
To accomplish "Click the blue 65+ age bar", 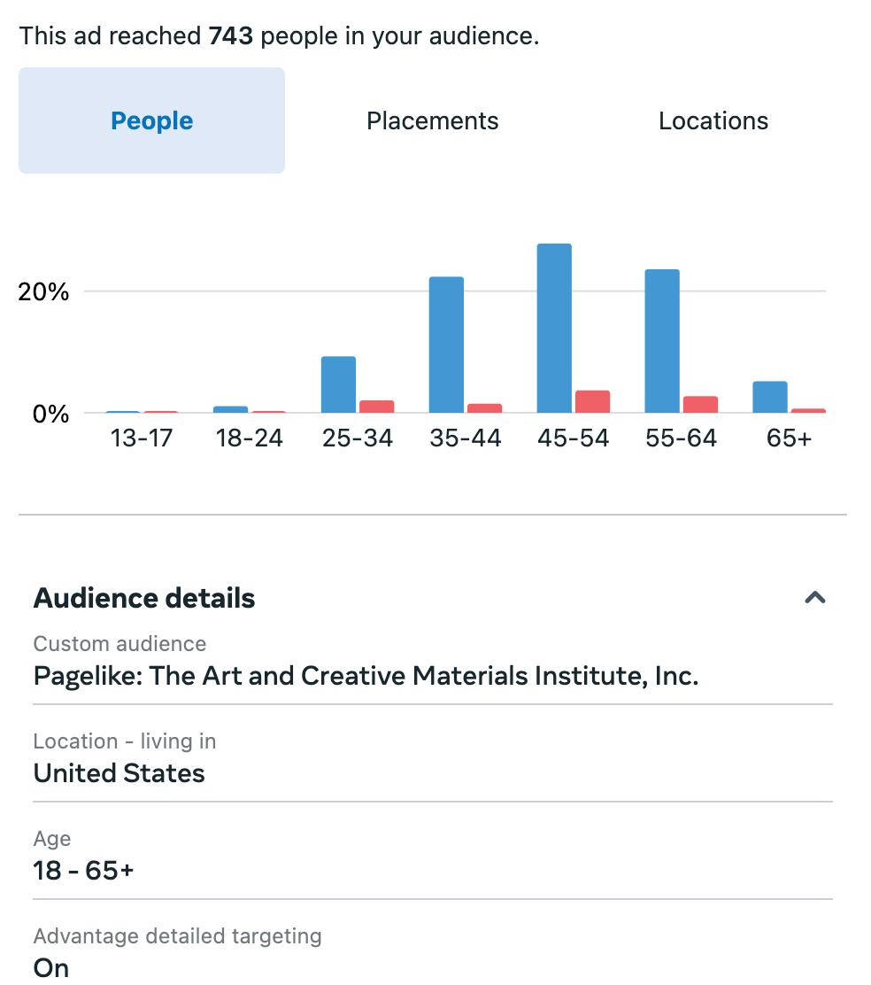I will point(769,397).
